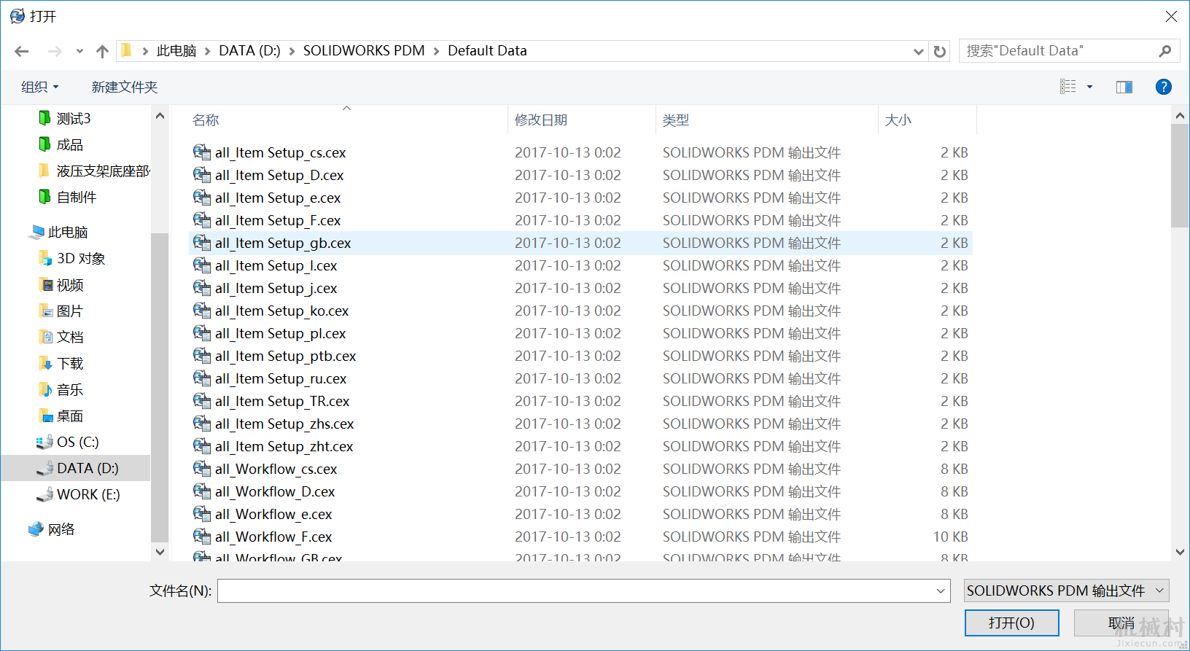Open 自制件 folder in sidebar
The image size is (1190, 651).
(x=77, y=197)
